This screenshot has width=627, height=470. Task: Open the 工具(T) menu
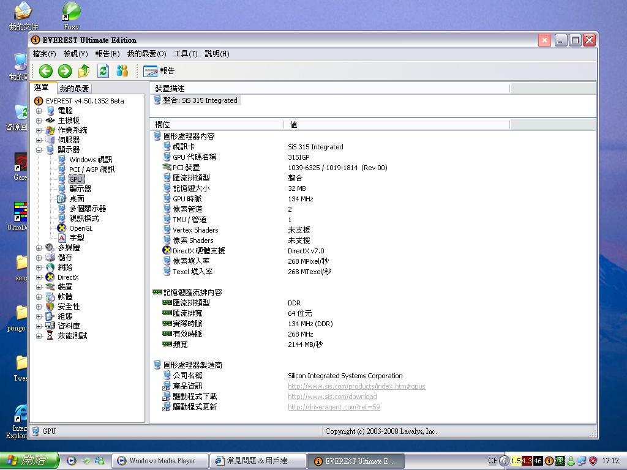185,54
